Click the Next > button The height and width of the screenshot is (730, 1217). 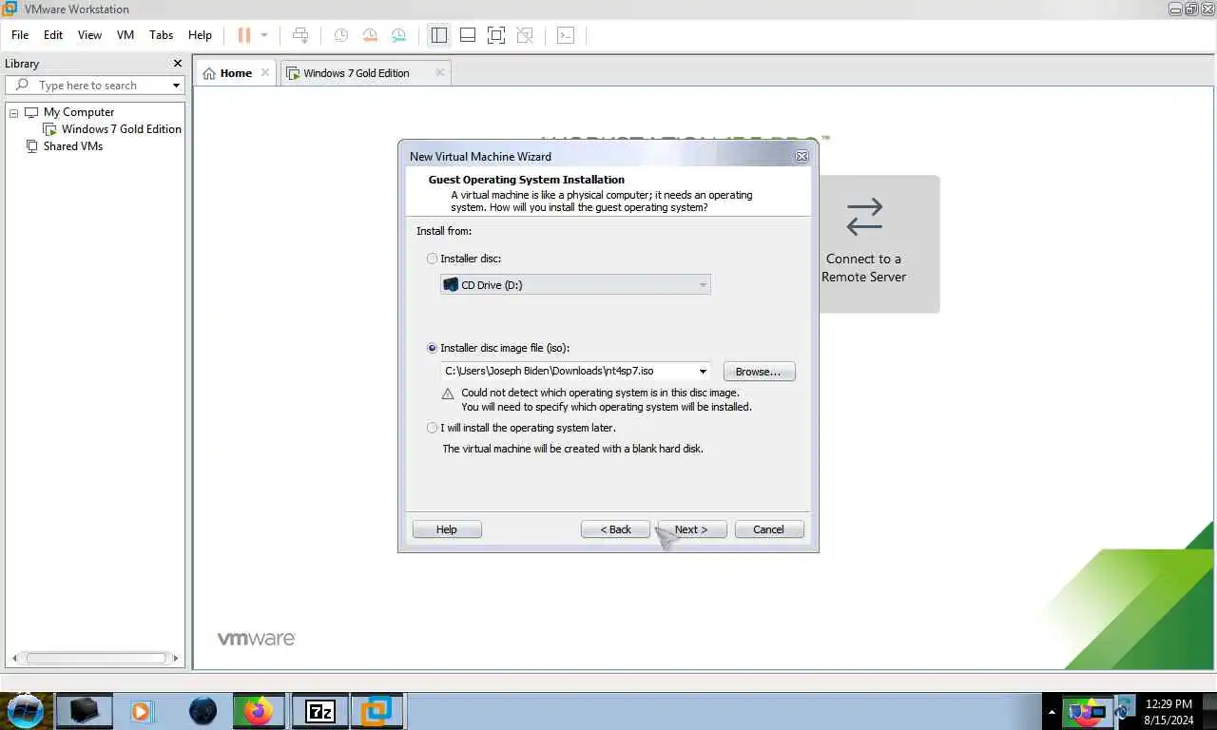tap(691, 529)
